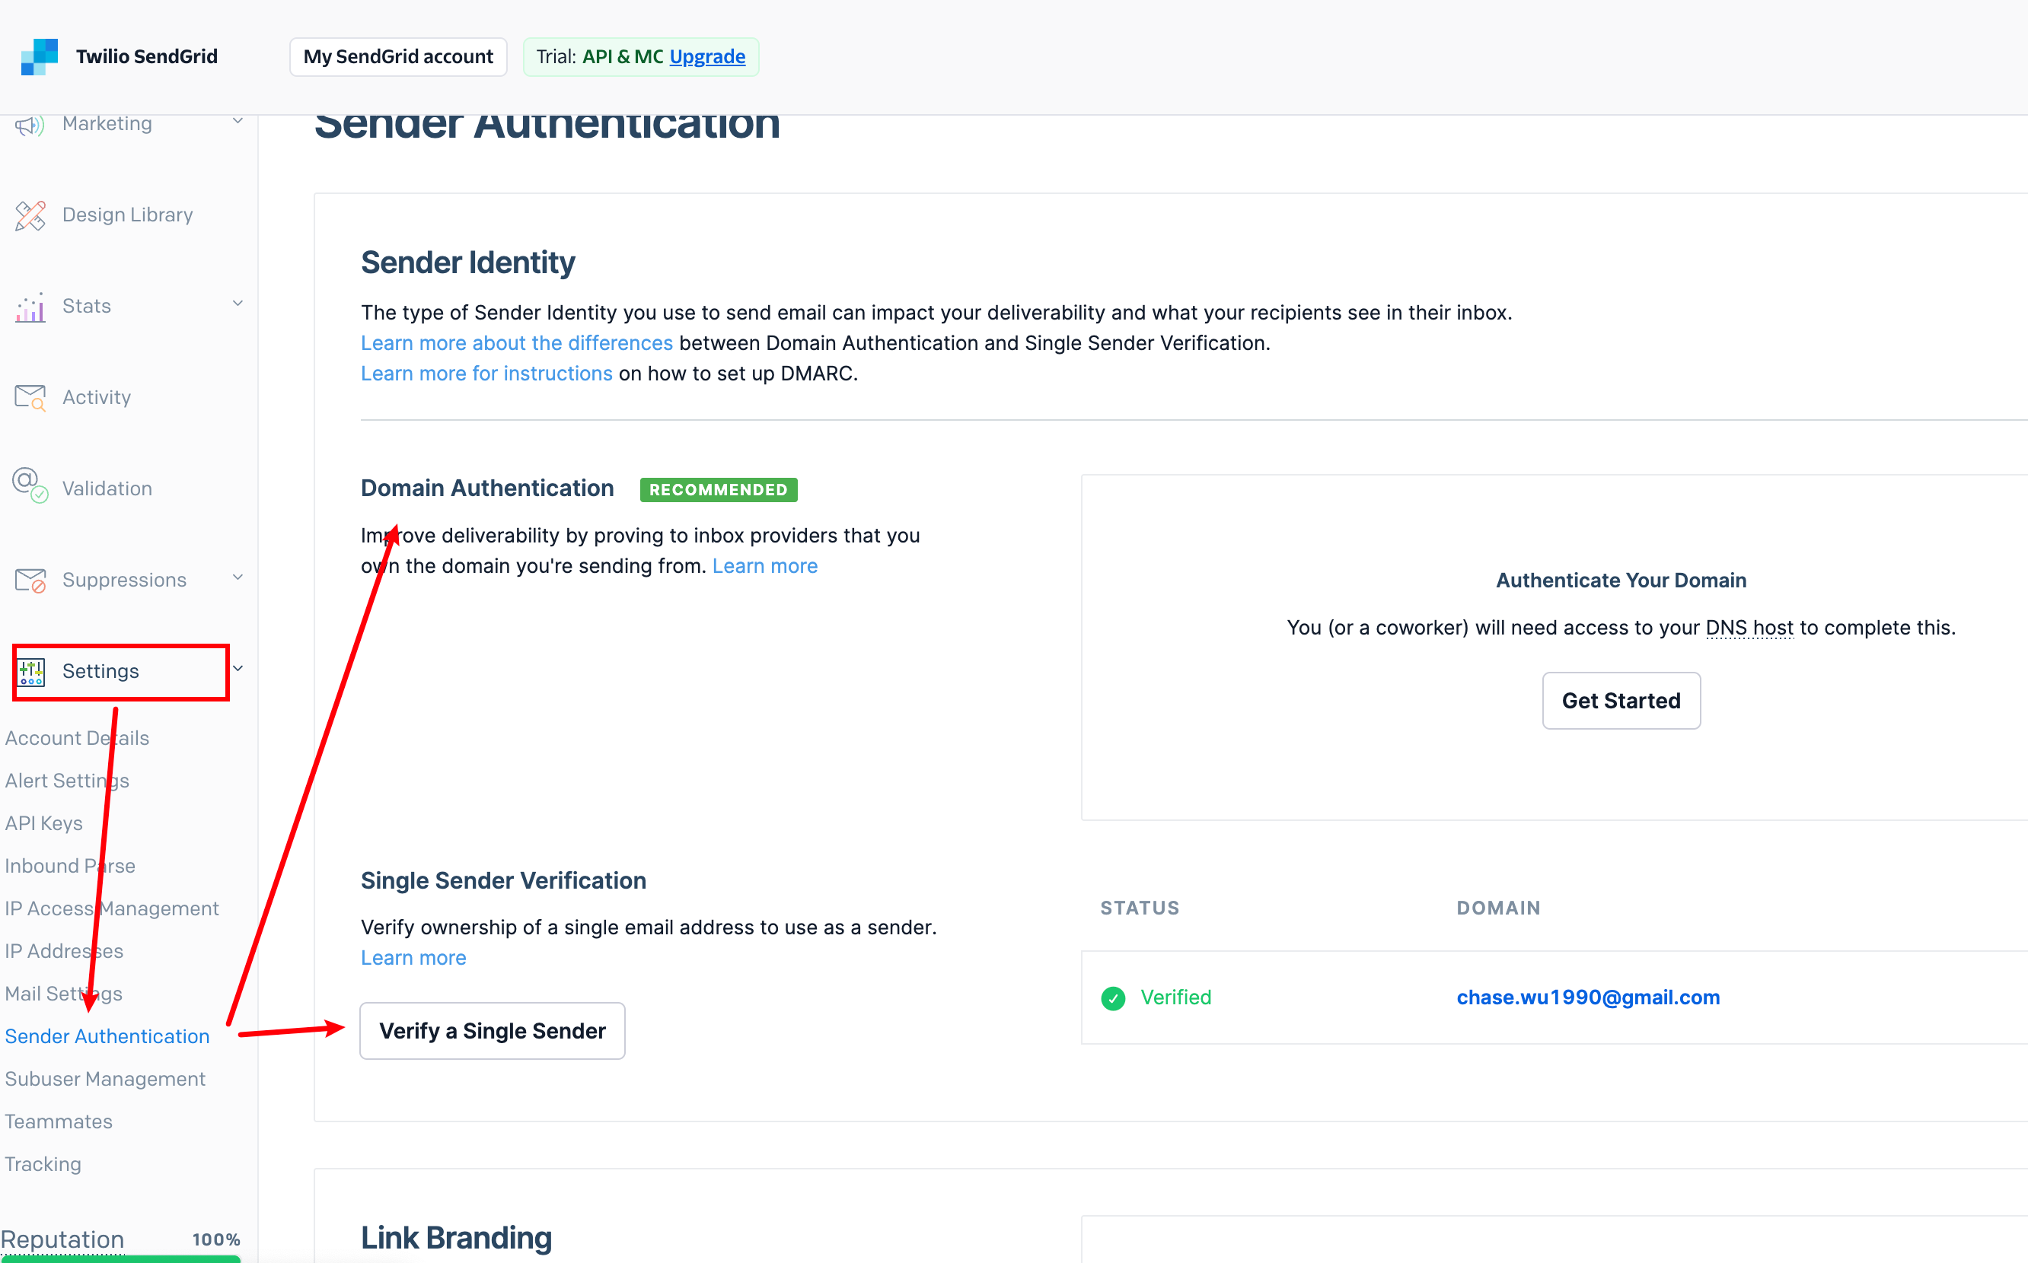This screenshot has height=1263, width=2028.
Task: Open Design Library in sidebar
Action: tap(128, 215)
